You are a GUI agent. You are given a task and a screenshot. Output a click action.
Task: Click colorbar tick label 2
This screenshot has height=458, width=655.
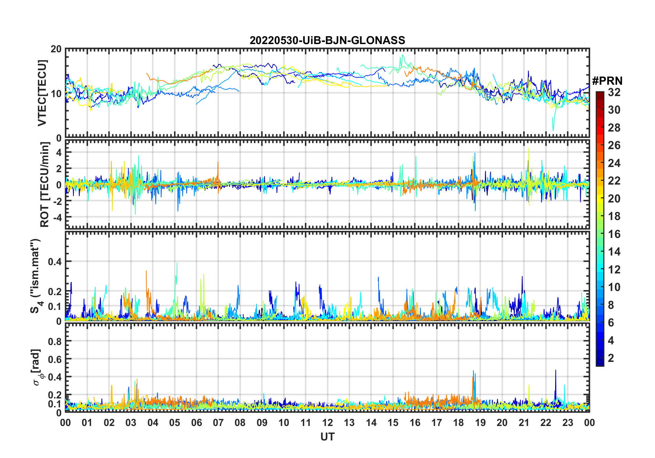(x=611, y=358)
